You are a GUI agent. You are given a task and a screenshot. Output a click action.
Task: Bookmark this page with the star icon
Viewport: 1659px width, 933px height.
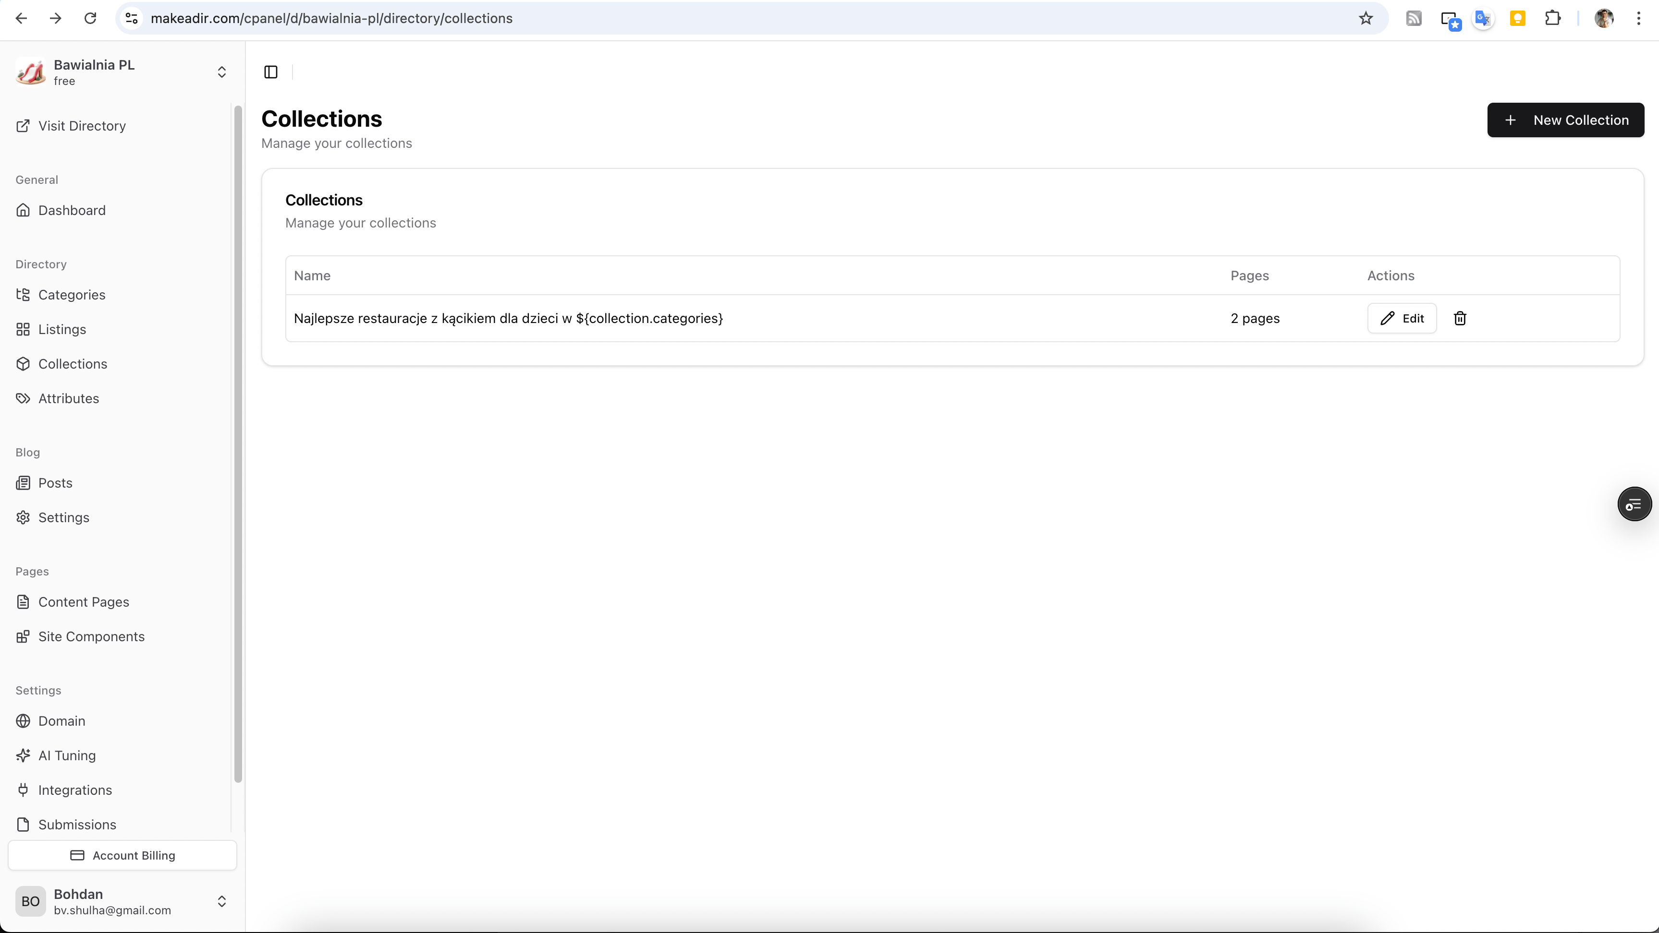pos(1366,19)
